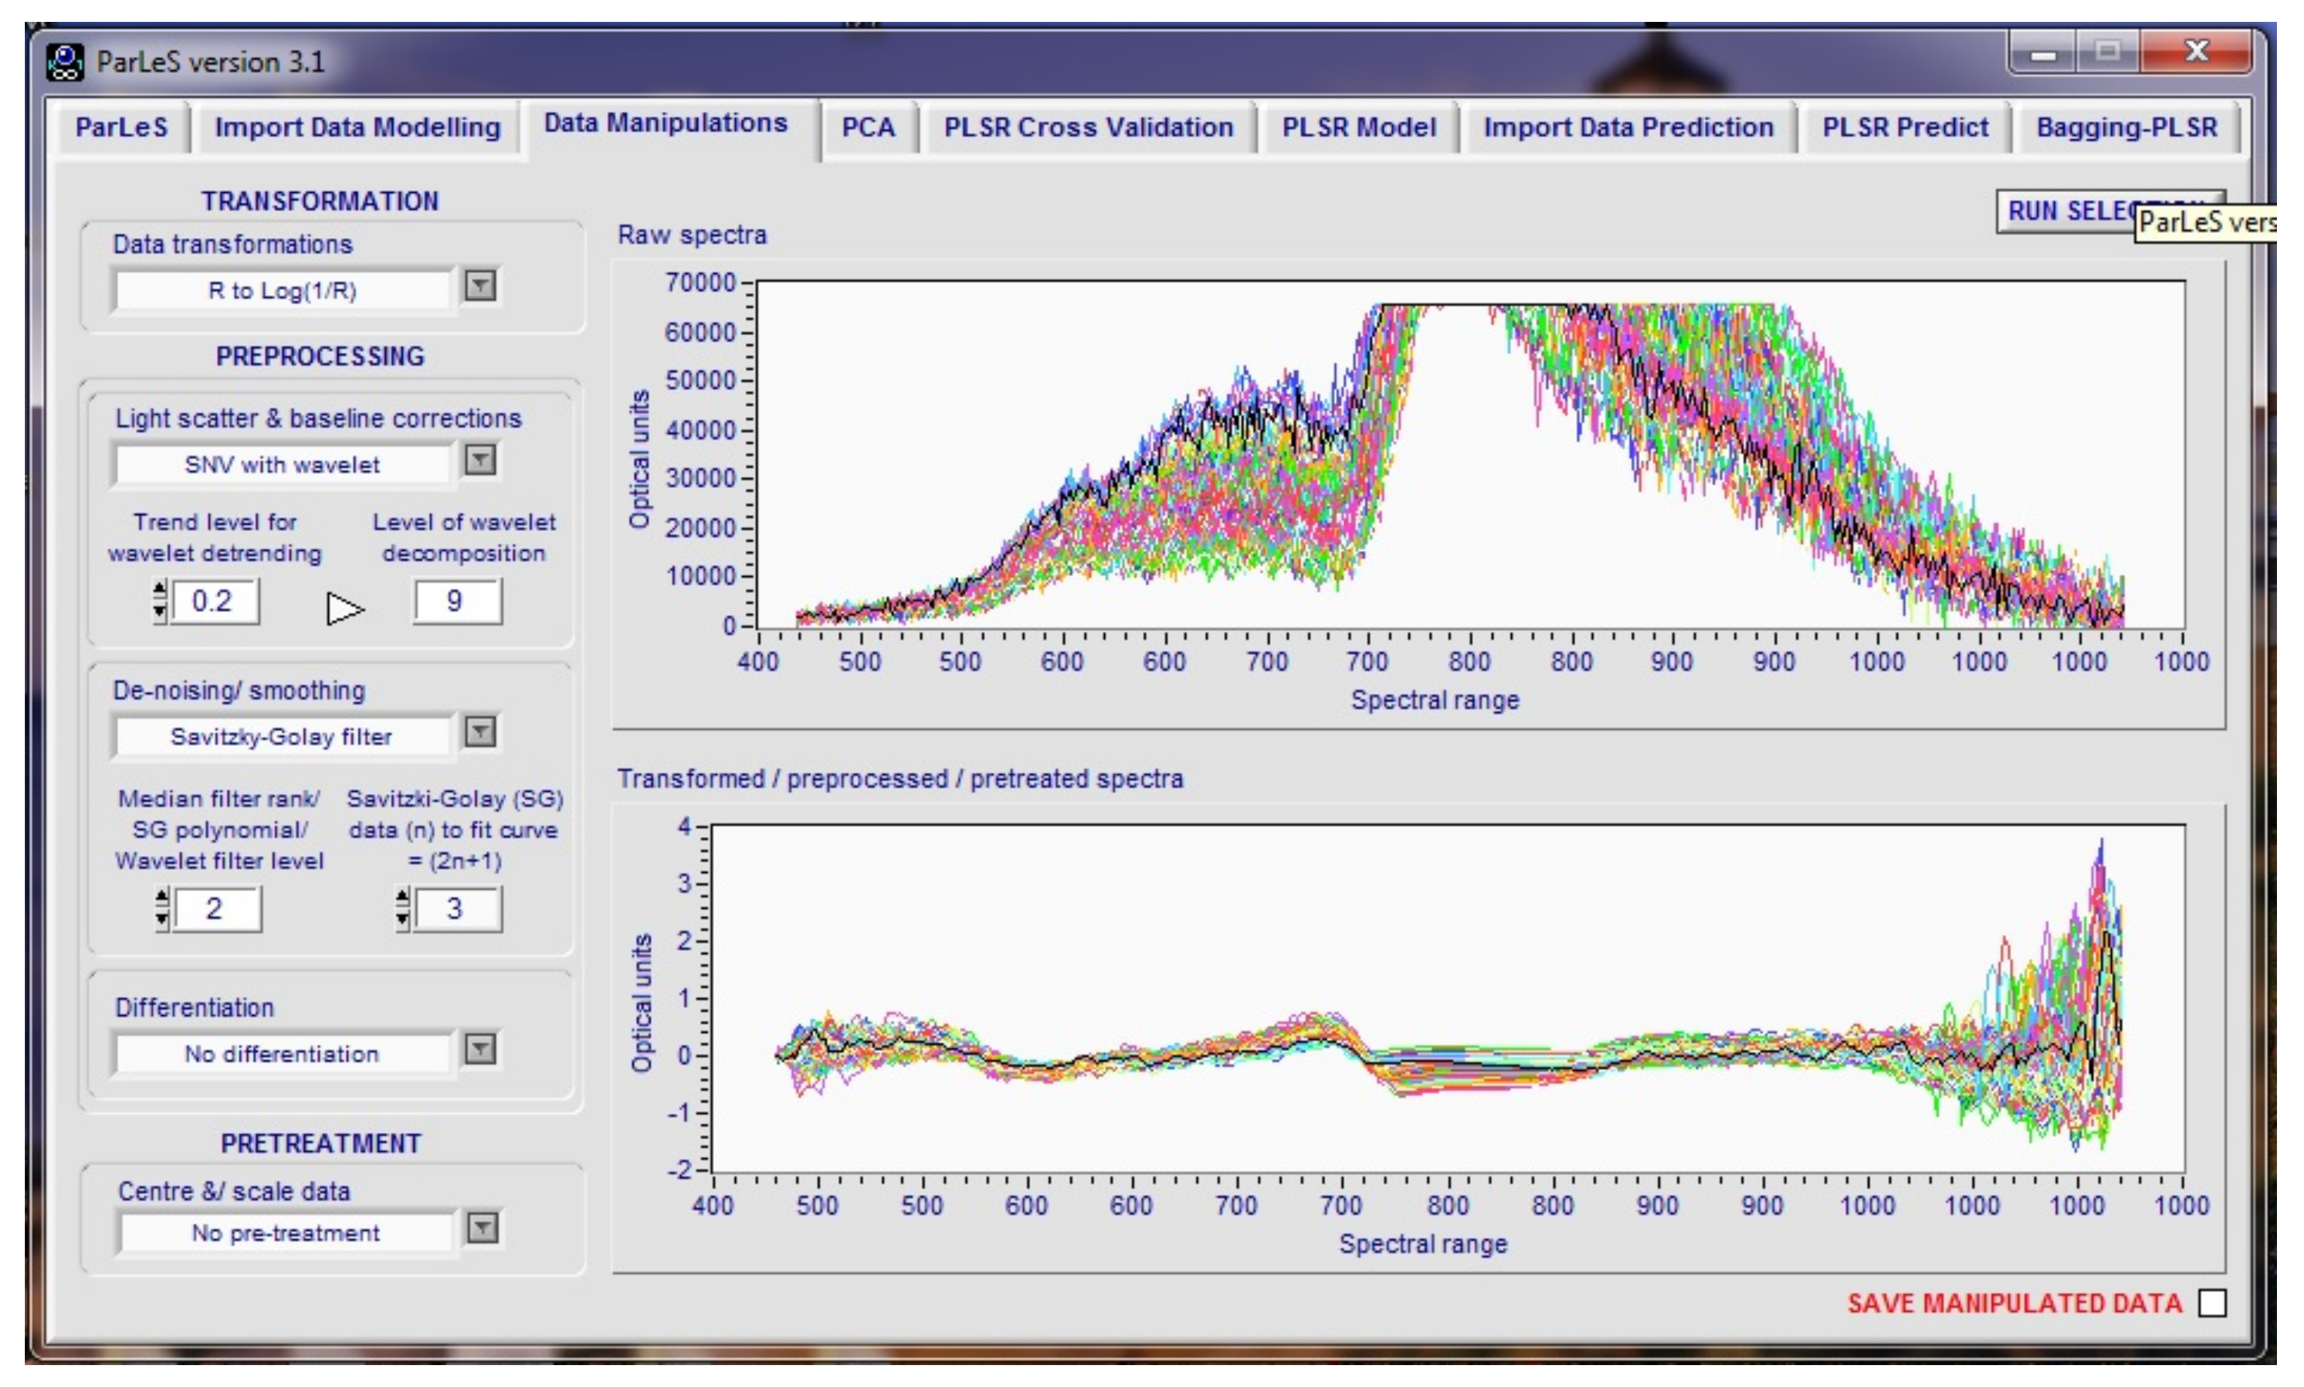Expand the Differentiation dropdown arrow

[x=479, y=1049]
